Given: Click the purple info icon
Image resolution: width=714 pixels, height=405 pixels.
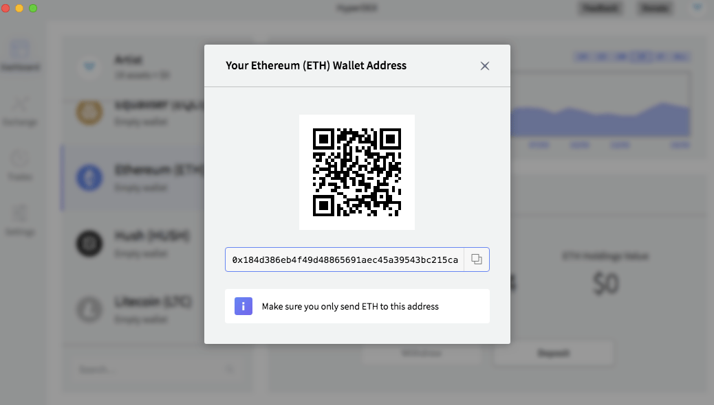Looking at the screenshot, I should [244, 306].
